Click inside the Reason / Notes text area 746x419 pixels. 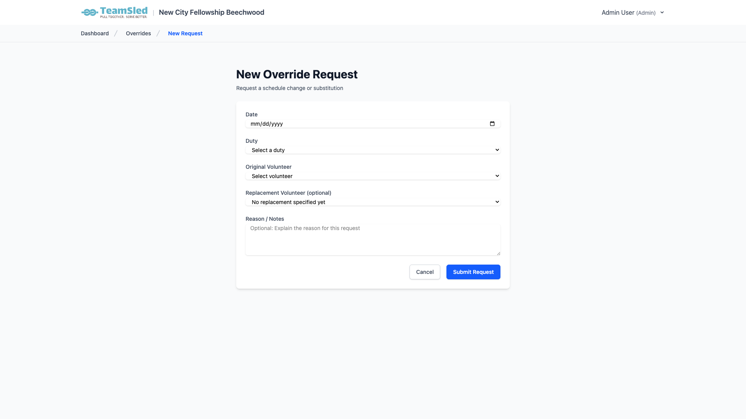[373, 239]
